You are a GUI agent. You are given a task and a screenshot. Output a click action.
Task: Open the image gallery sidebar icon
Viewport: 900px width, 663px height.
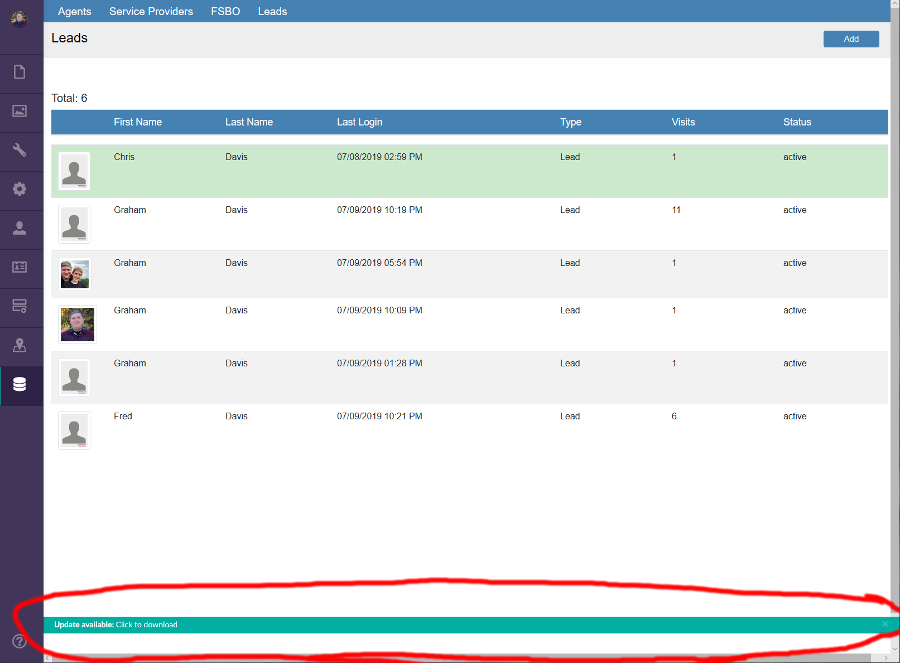coord(20,111)
